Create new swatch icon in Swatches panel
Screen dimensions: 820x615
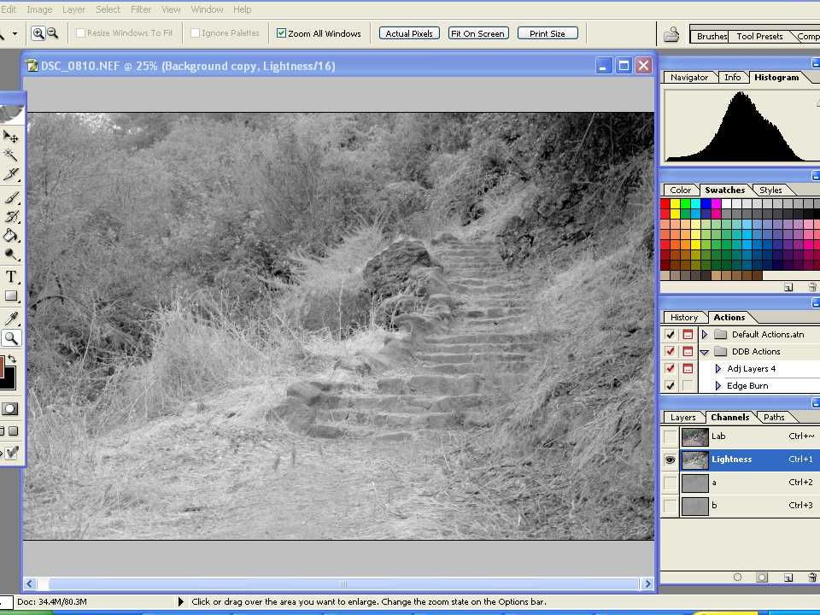pos(788,287)
